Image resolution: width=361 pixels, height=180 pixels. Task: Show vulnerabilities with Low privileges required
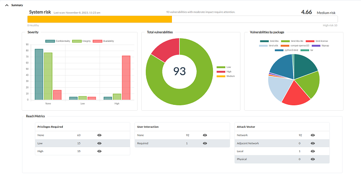[x=99, y=143]
